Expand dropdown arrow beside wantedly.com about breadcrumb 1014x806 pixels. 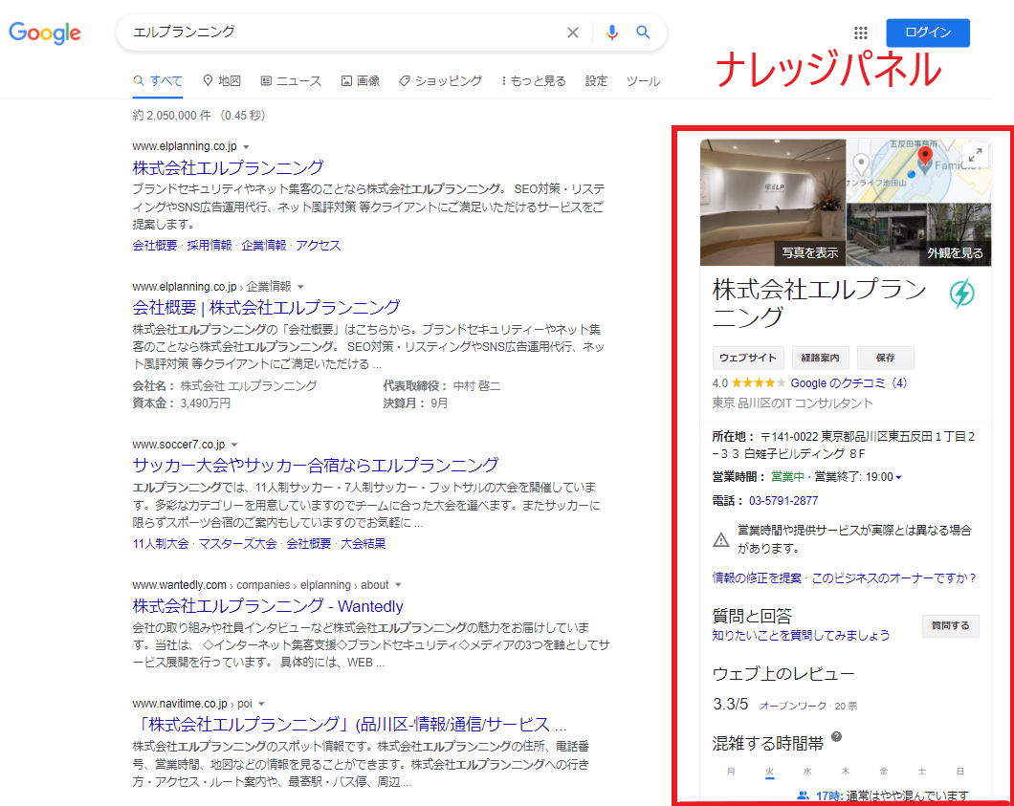tap(398, 585)
